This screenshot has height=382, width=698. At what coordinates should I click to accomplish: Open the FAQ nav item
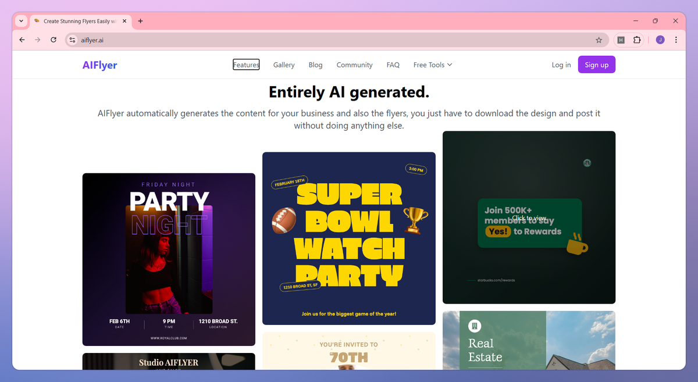pyautogui.click(x=393, y=65)
